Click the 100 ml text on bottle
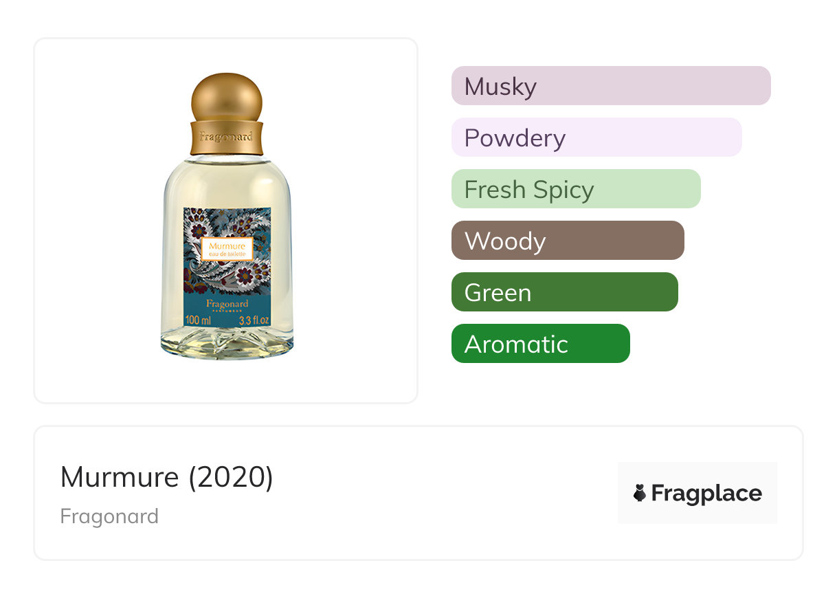Viewport: 837px width, 594px height. tap(201, 320)
